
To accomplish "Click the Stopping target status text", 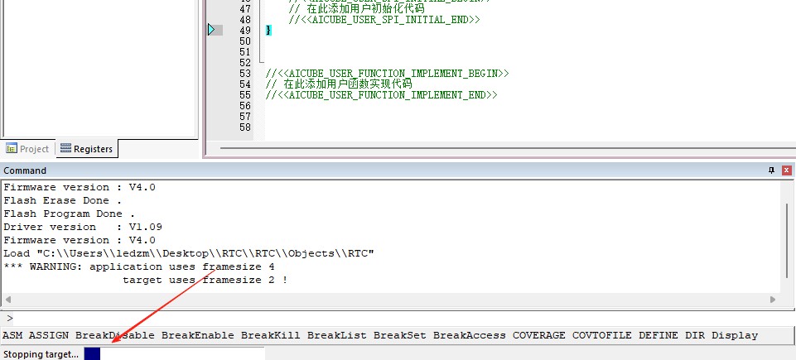I will [41, 354].
